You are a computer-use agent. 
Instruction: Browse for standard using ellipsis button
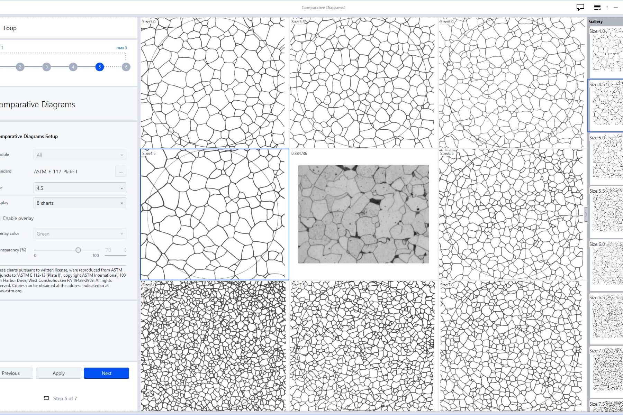[x=120, y=172]
